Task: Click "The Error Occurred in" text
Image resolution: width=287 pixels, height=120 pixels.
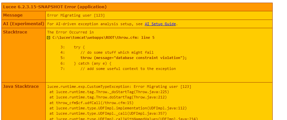Action: coord(70,32)
